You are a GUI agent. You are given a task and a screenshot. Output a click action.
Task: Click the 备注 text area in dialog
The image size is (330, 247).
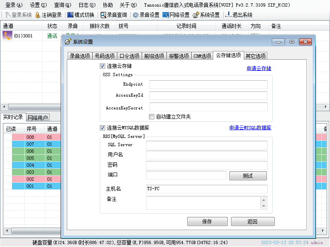pyautogui.click(x=203, y=203)
